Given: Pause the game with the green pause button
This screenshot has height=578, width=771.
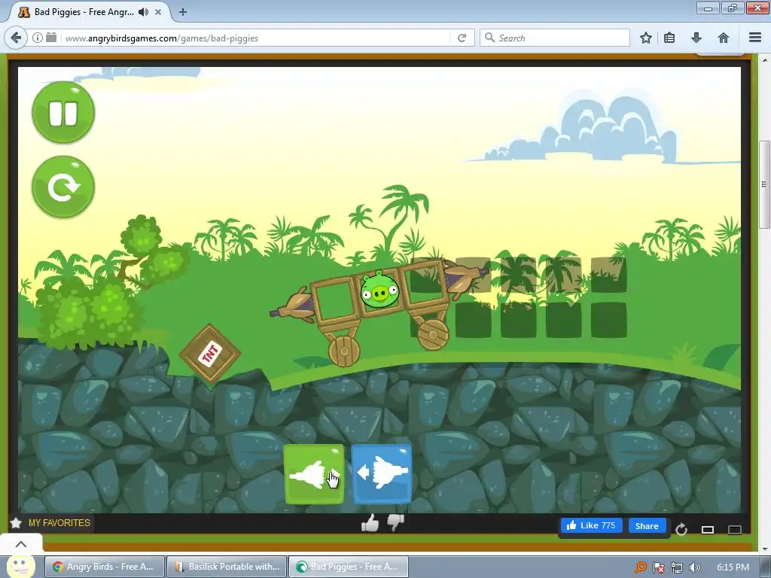Looking at the screenshot, I should point(63,113).
